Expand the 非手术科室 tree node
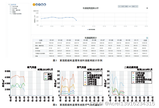159x108 pixels. pos(10,6)
